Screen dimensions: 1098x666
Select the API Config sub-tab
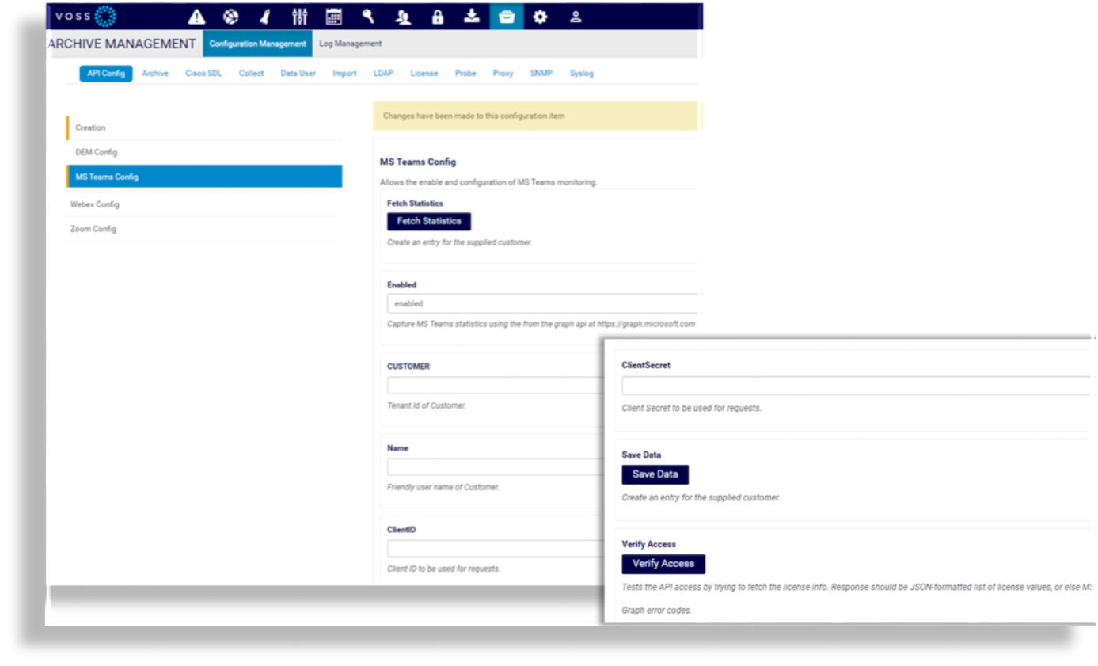point(106,74)
